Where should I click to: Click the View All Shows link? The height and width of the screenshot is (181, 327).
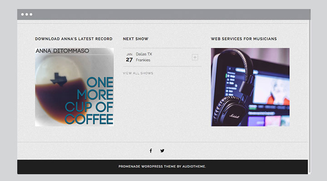tap(138, 73)
